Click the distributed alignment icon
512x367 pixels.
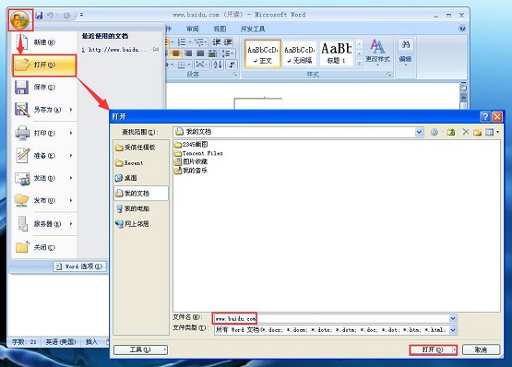212,53
